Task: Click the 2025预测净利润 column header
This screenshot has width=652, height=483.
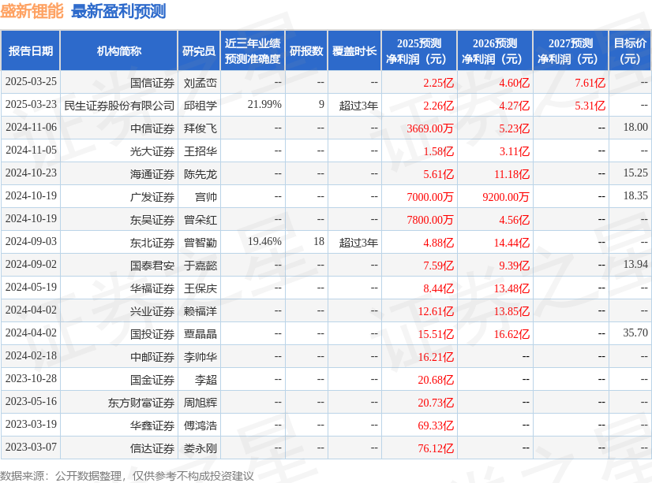Action: pyautogui.click(x=419, y=50)
